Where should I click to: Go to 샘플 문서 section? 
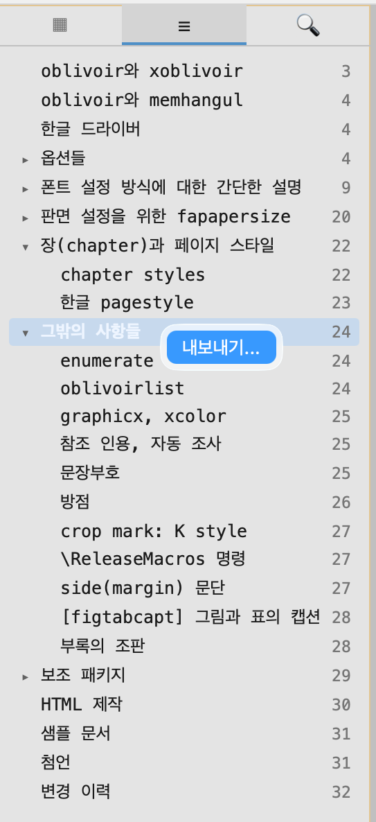(76, 733)
